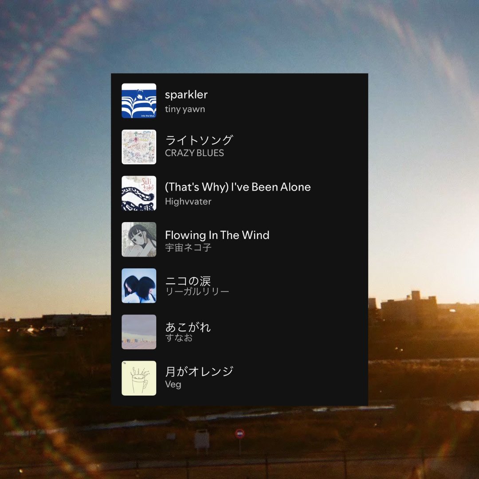
Task: Play (That's Why) I've Been Alone
Action: 238,187
